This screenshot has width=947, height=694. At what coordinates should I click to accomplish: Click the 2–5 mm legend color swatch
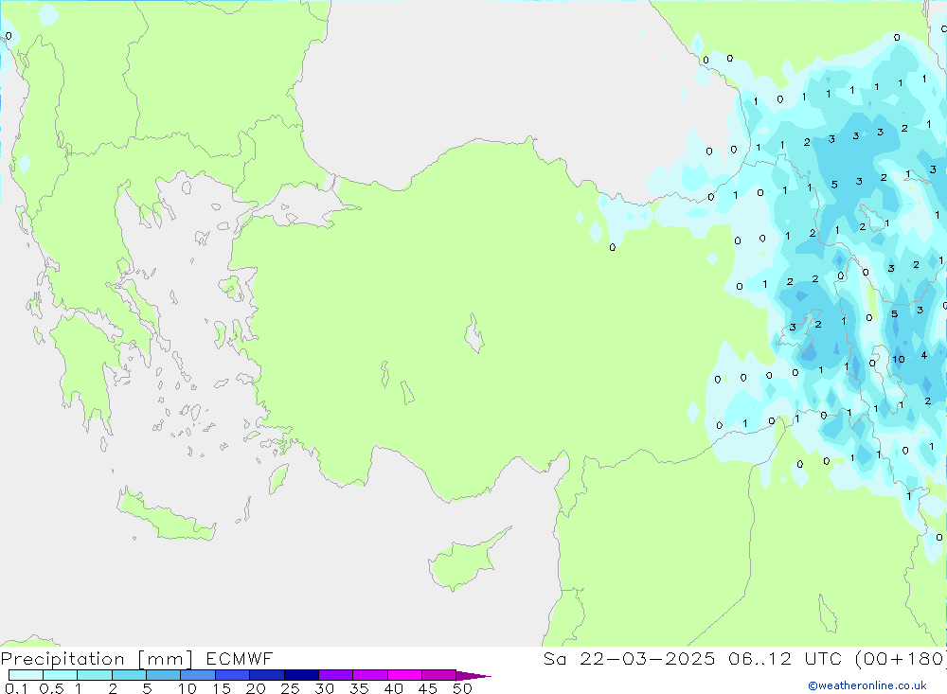[x=129, y=675]
